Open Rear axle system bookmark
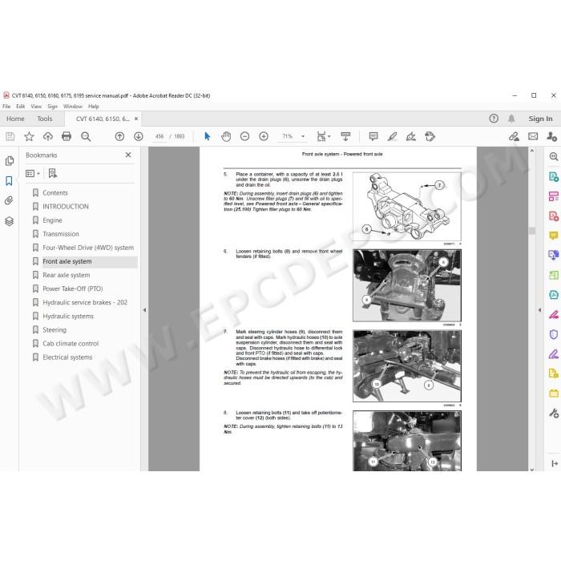The image size is (561, 561). [x=67, y=275]
